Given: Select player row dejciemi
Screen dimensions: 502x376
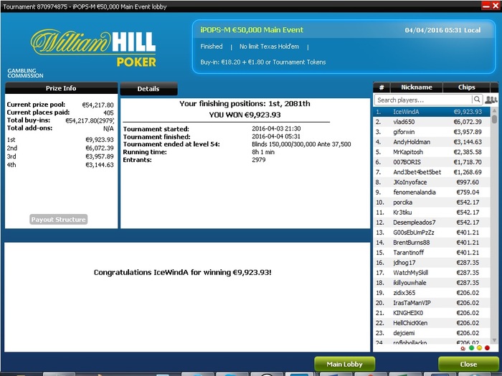Looking at the screenshot, I should click(432, 333).
